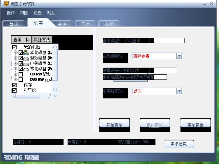The image size is (219, 164).
Task: Open the 视图 menu
Action: [x=24, y=13]
